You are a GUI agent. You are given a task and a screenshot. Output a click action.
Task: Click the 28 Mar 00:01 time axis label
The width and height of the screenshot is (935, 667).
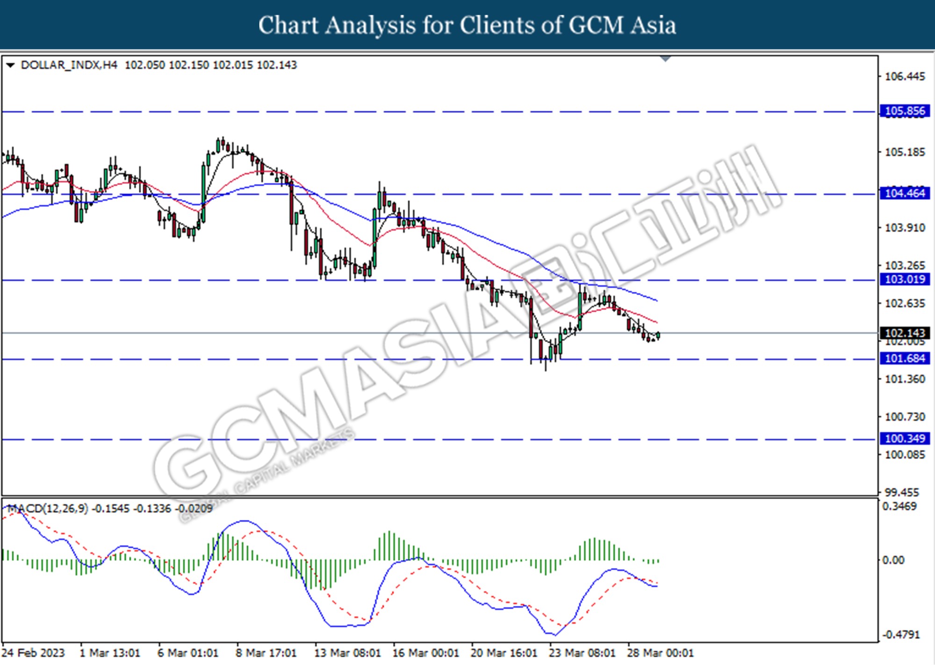pos(660,653)
